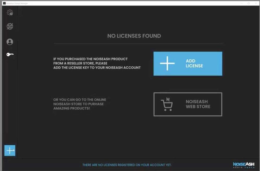Click the NoiseAsh License Manager title bar icon

pos(4,3)
